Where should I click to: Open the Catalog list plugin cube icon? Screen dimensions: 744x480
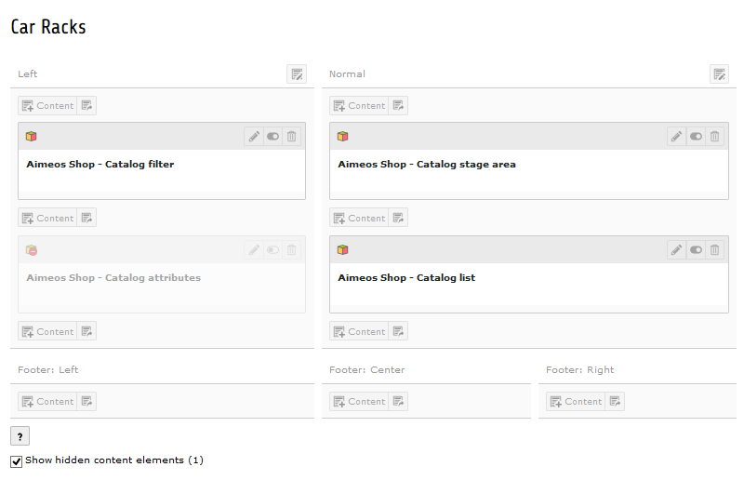pos(342,249)
